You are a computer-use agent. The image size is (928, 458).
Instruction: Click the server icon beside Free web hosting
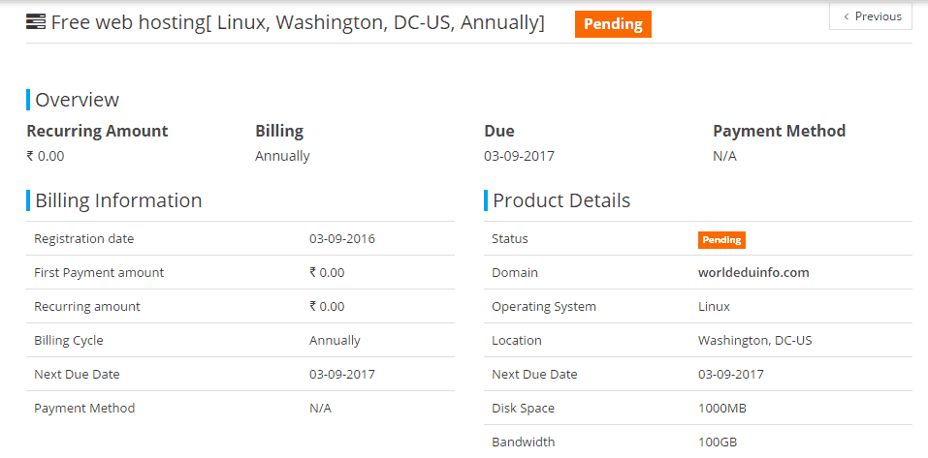point(36,22)
